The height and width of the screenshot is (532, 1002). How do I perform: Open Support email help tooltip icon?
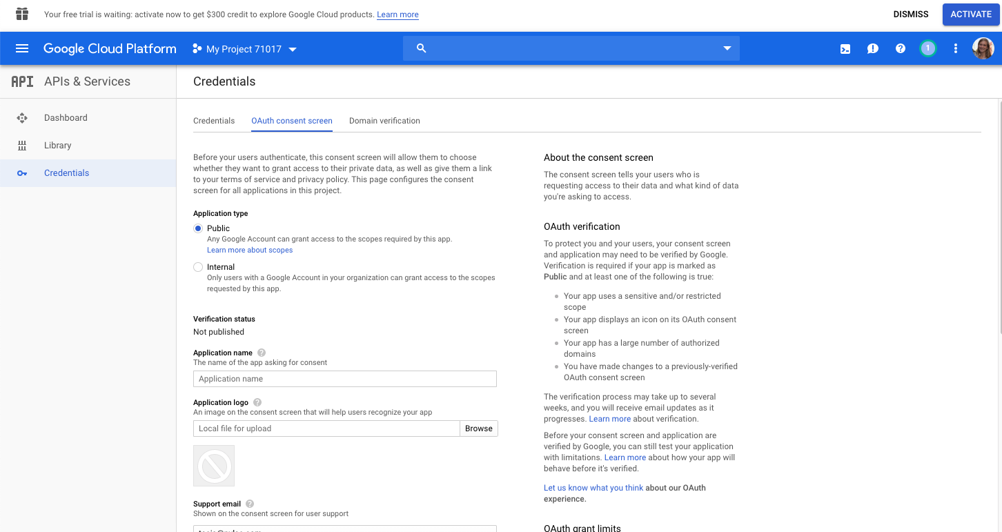pos(250,504)
